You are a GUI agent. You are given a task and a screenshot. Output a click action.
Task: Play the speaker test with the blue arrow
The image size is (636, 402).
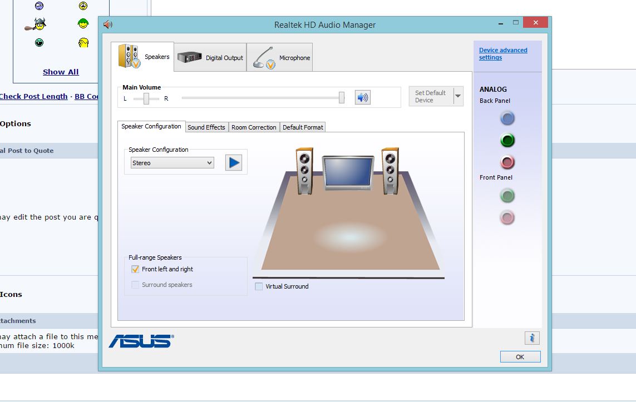coord(234,162)
